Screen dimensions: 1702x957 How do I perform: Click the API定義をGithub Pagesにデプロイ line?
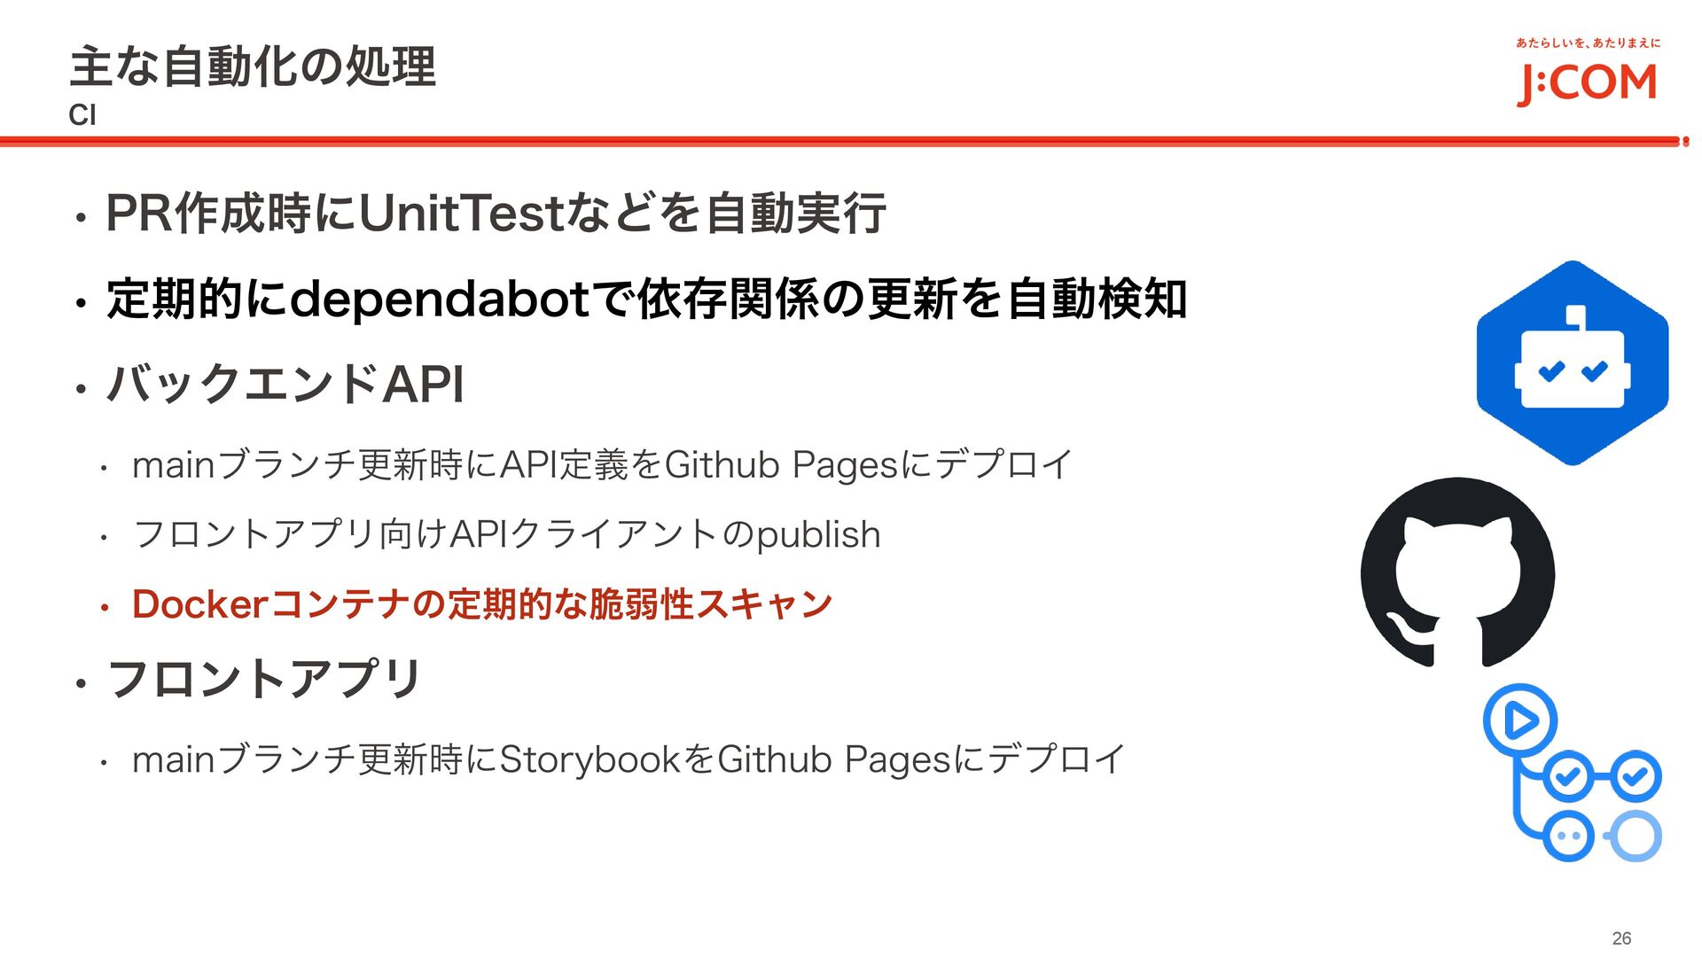pos(602,464)
